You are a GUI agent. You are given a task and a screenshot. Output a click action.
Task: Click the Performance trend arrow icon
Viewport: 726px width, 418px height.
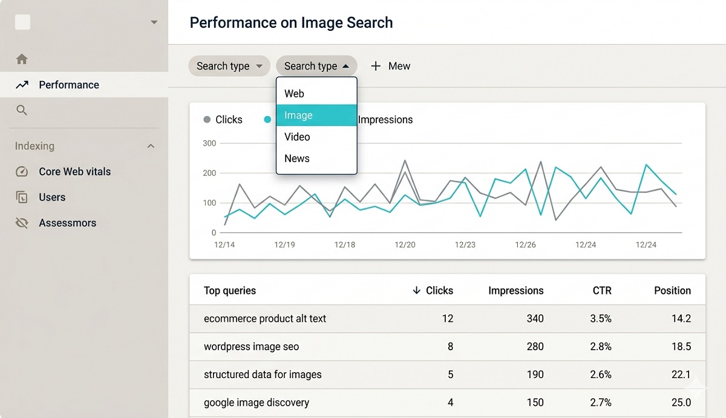coord(22,85)
